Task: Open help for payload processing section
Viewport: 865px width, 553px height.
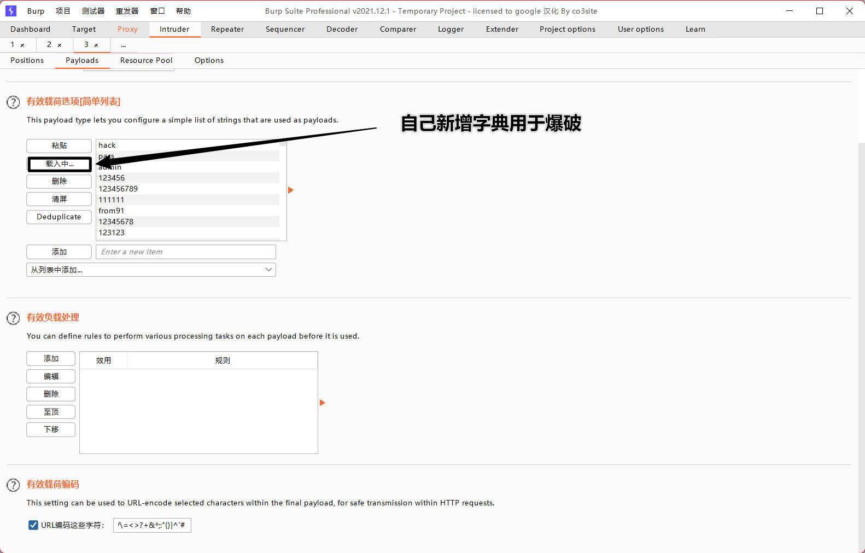Action: (13, 318)
